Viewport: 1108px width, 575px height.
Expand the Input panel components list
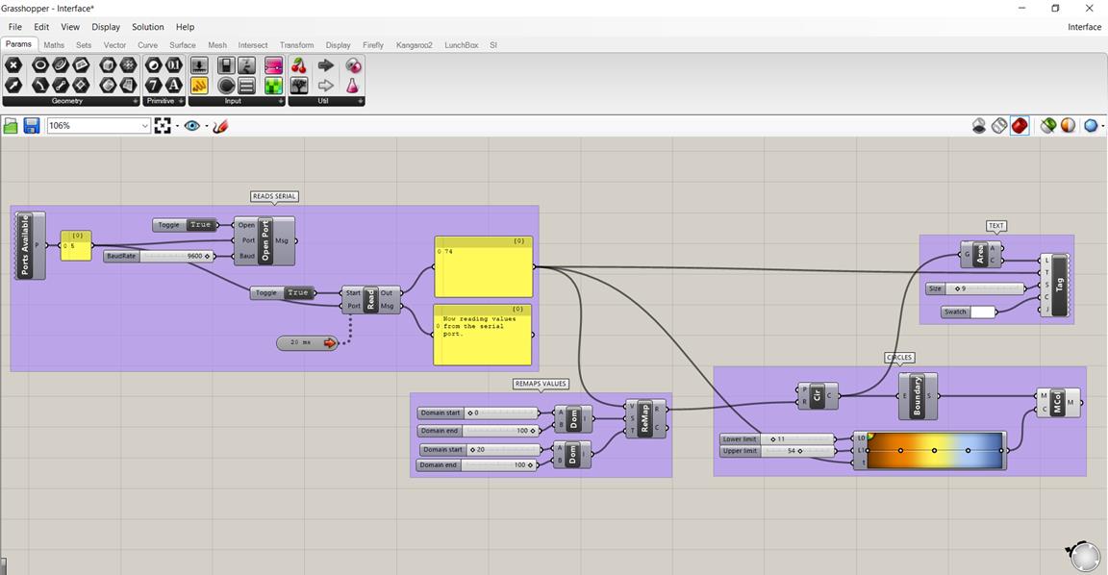click(281, 101)
